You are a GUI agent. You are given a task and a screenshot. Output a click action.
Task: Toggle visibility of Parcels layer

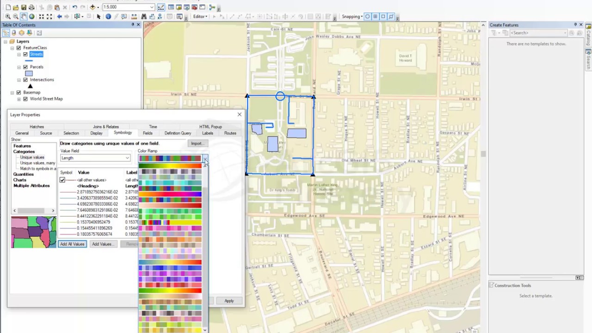25,67
